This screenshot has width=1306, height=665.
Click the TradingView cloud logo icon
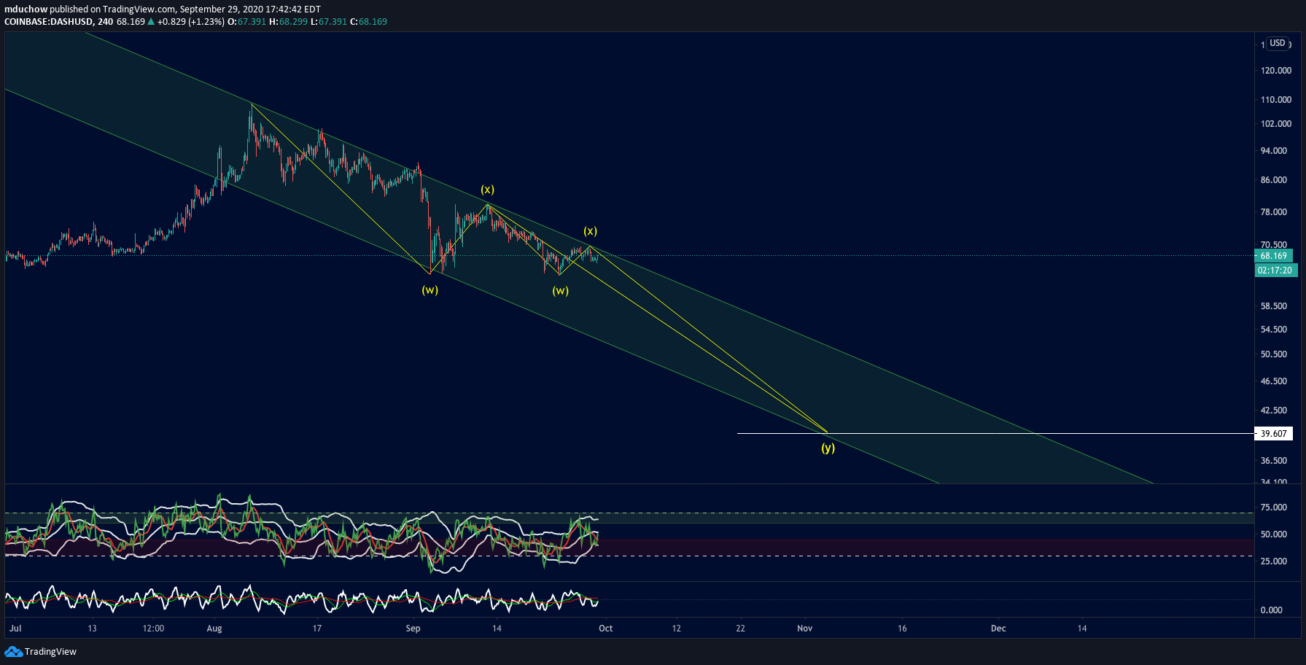(x=13, y=651)
